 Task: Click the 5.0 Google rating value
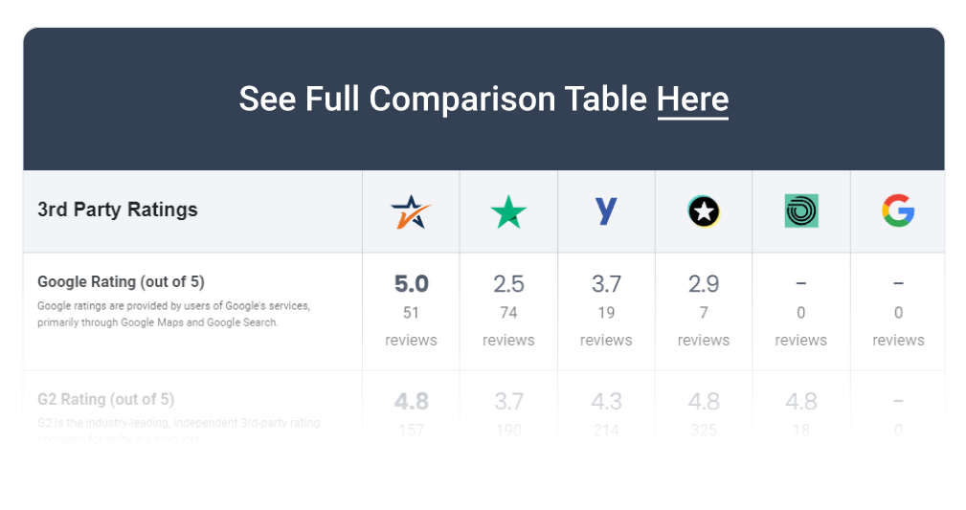pyautogui.click(x=411, y=284)
